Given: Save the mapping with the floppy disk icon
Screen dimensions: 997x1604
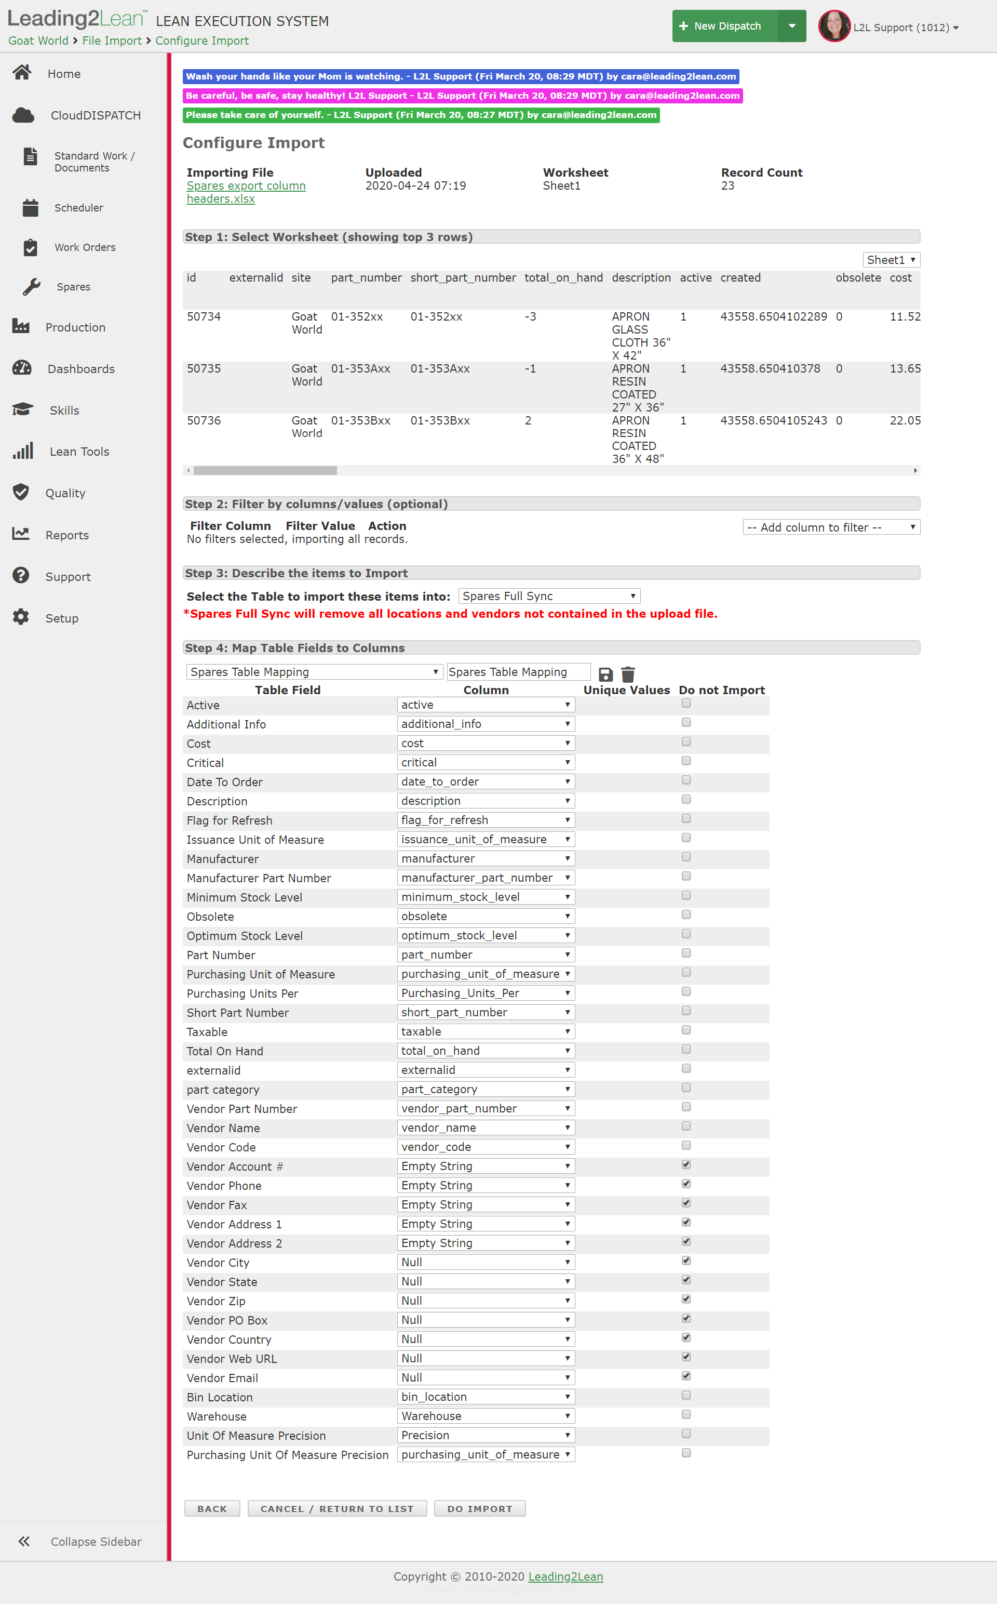Looking at the screenshot, I should (605, 674).
